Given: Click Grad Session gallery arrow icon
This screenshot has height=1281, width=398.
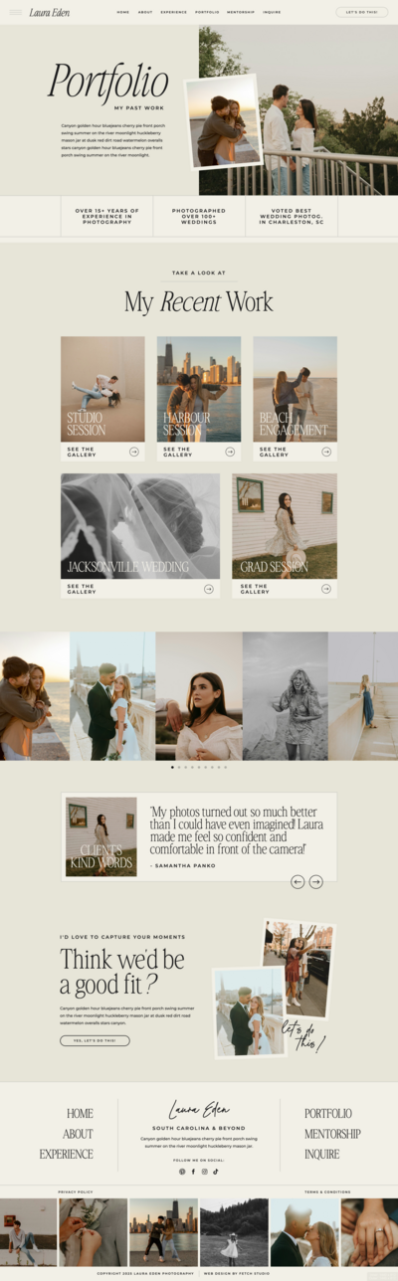Looking at the screenshot, I should [326, 589].
